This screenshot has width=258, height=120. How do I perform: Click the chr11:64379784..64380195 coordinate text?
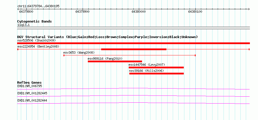pos(38,6)
